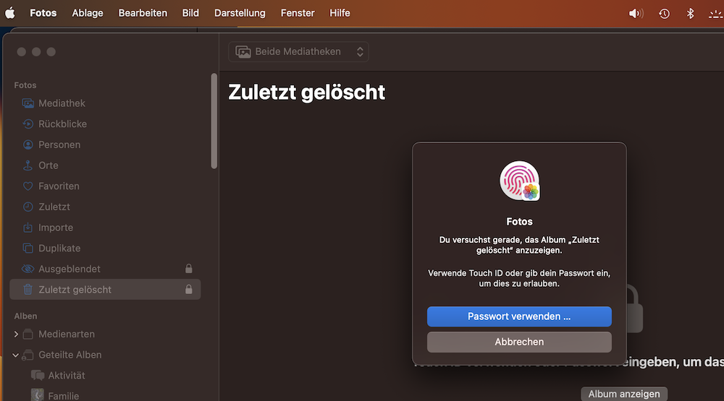Click the Album anzeigen button
The image size is (724, 401).
click(x=624, y=394)
